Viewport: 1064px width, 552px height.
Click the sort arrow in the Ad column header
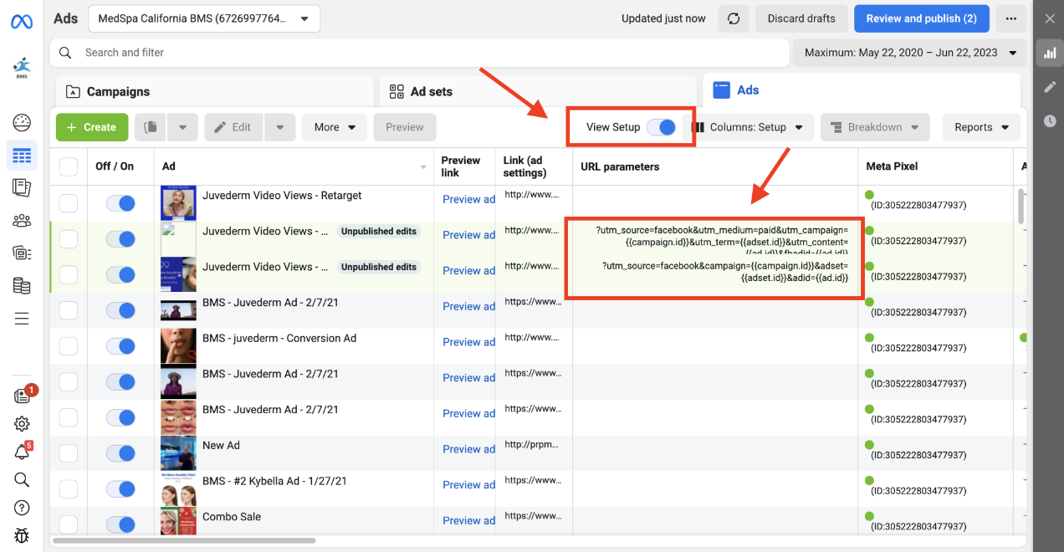click(x=423, y=167)
